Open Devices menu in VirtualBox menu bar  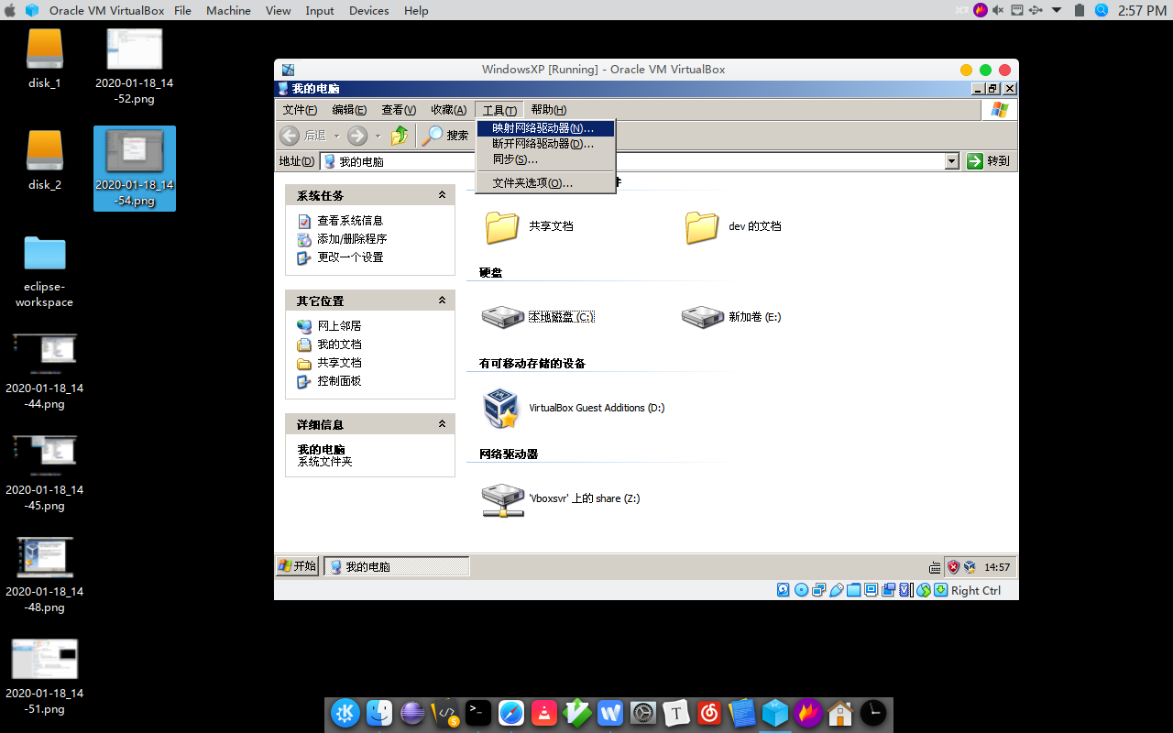pos(368,10)
